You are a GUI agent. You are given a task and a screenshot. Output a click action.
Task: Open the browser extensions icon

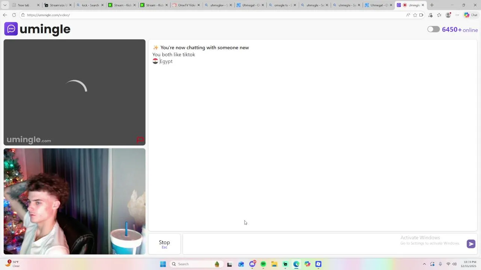point(430,15)
